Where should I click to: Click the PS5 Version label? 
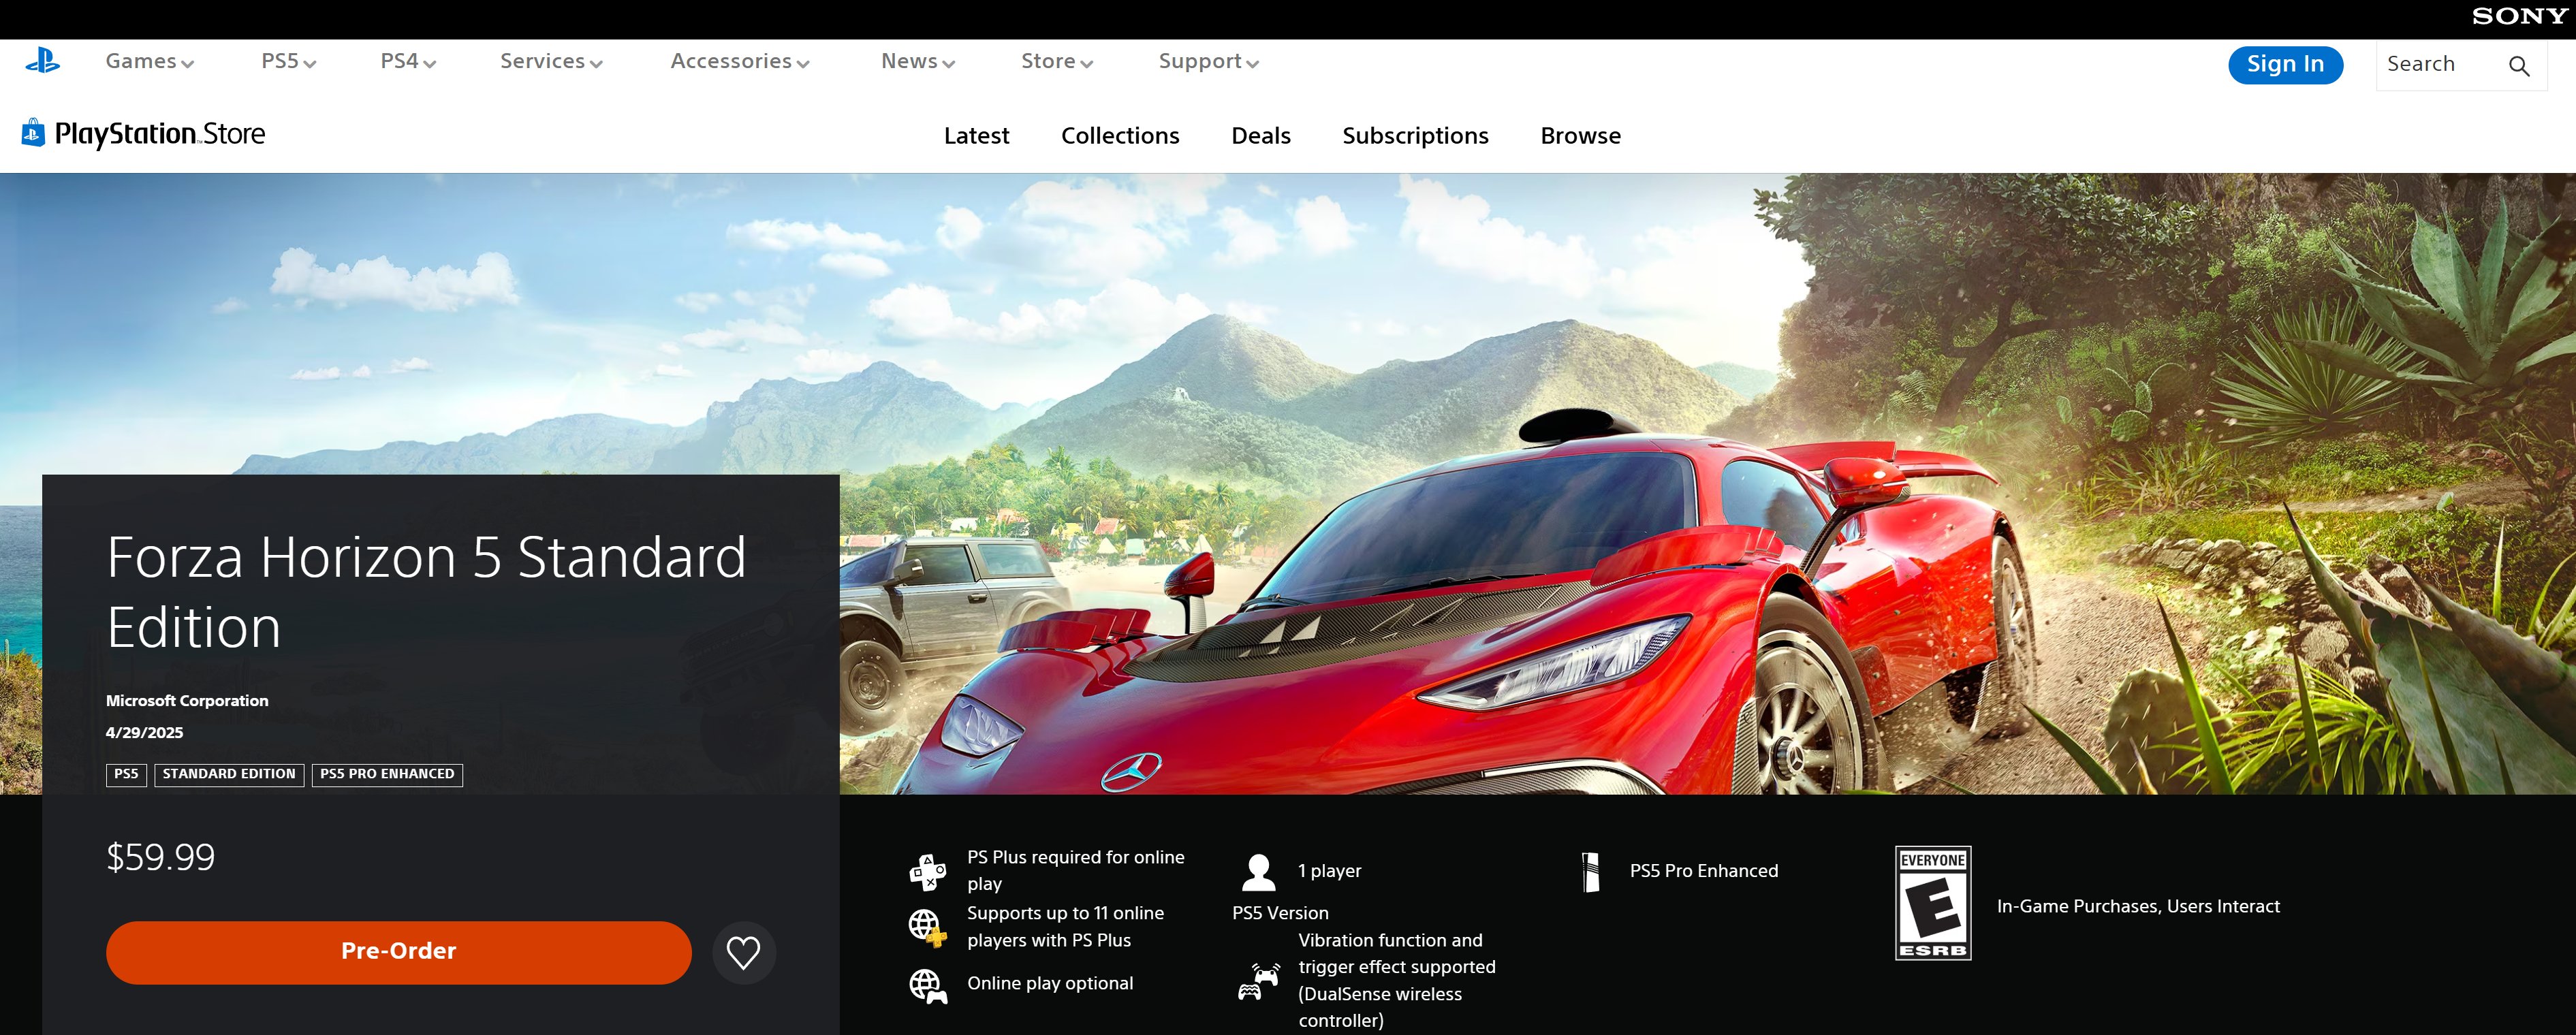click(x=1280, y=914)
